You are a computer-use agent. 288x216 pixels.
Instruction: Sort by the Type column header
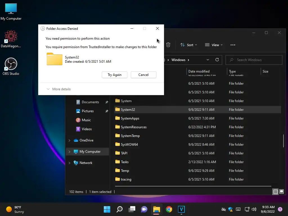232,71
